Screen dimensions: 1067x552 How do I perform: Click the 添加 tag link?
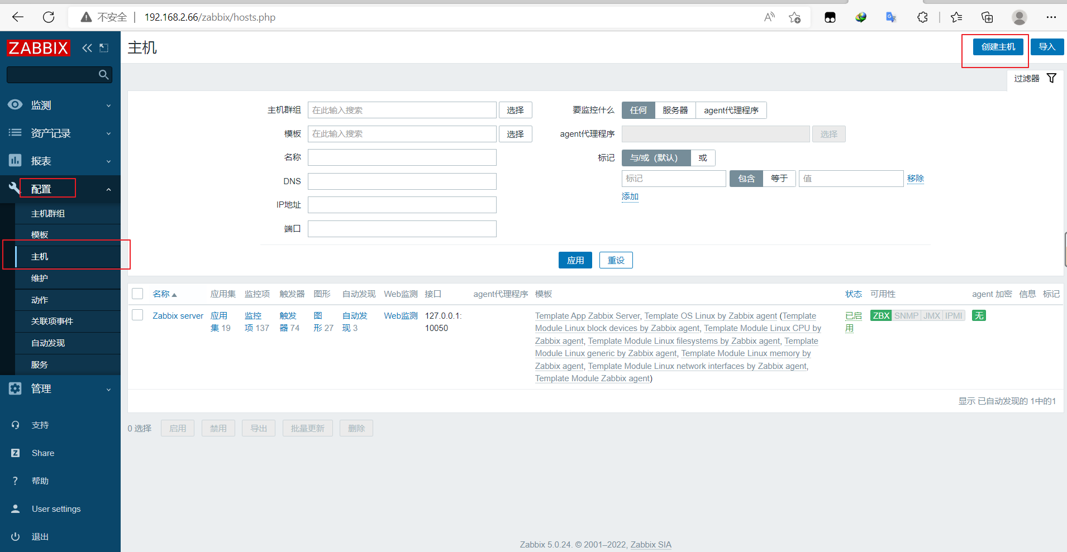630,196
